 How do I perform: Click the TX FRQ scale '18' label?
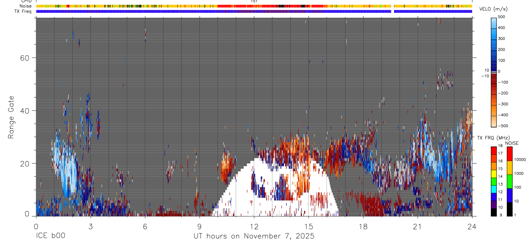point(500,146)
